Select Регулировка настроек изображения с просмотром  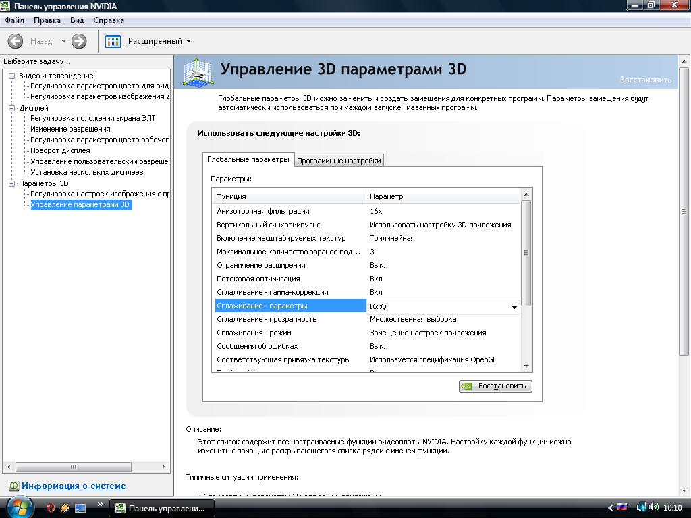click(x=100, y=194)
